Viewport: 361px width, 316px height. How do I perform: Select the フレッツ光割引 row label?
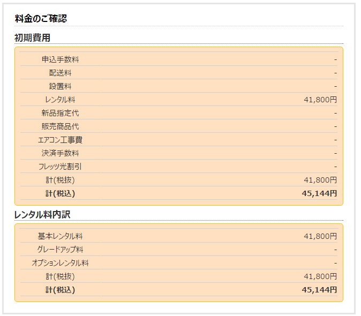(x=60, y=167)
